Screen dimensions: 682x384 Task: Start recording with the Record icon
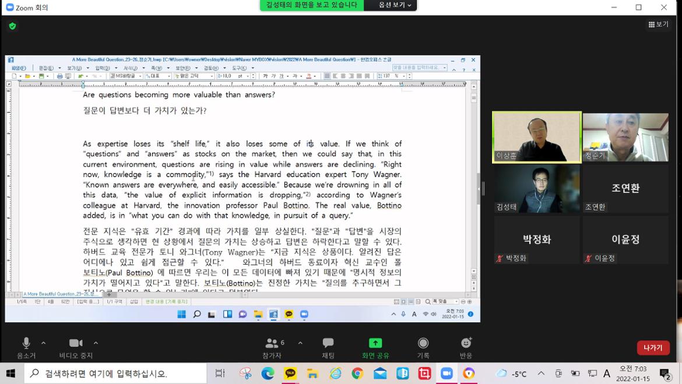click(x=423, y=343)
